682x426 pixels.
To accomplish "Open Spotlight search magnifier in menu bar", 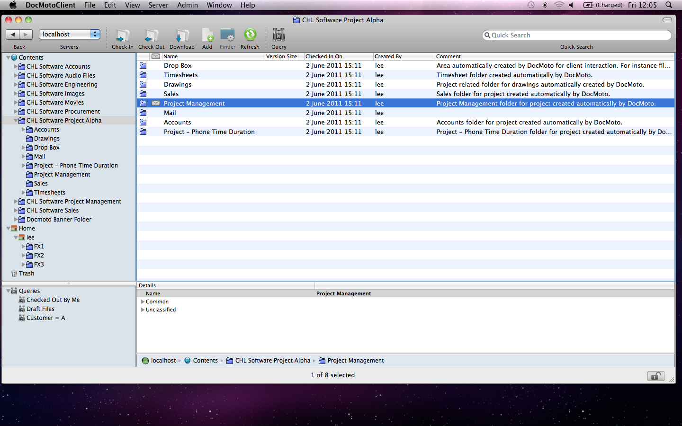I will pos(669,5).
